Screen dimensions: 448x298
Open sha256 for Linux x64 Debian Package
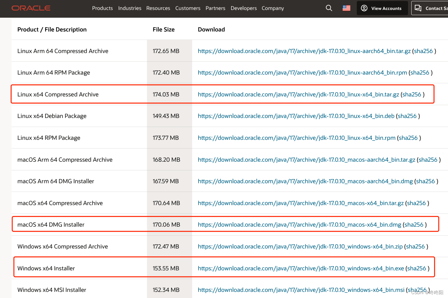[407, 116]
